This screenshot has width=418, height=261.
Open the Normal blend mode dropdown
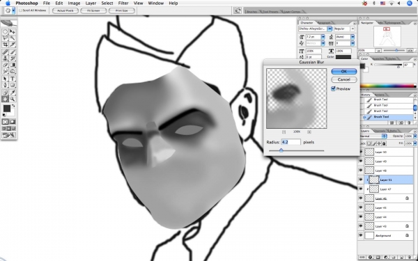(373, 136)
